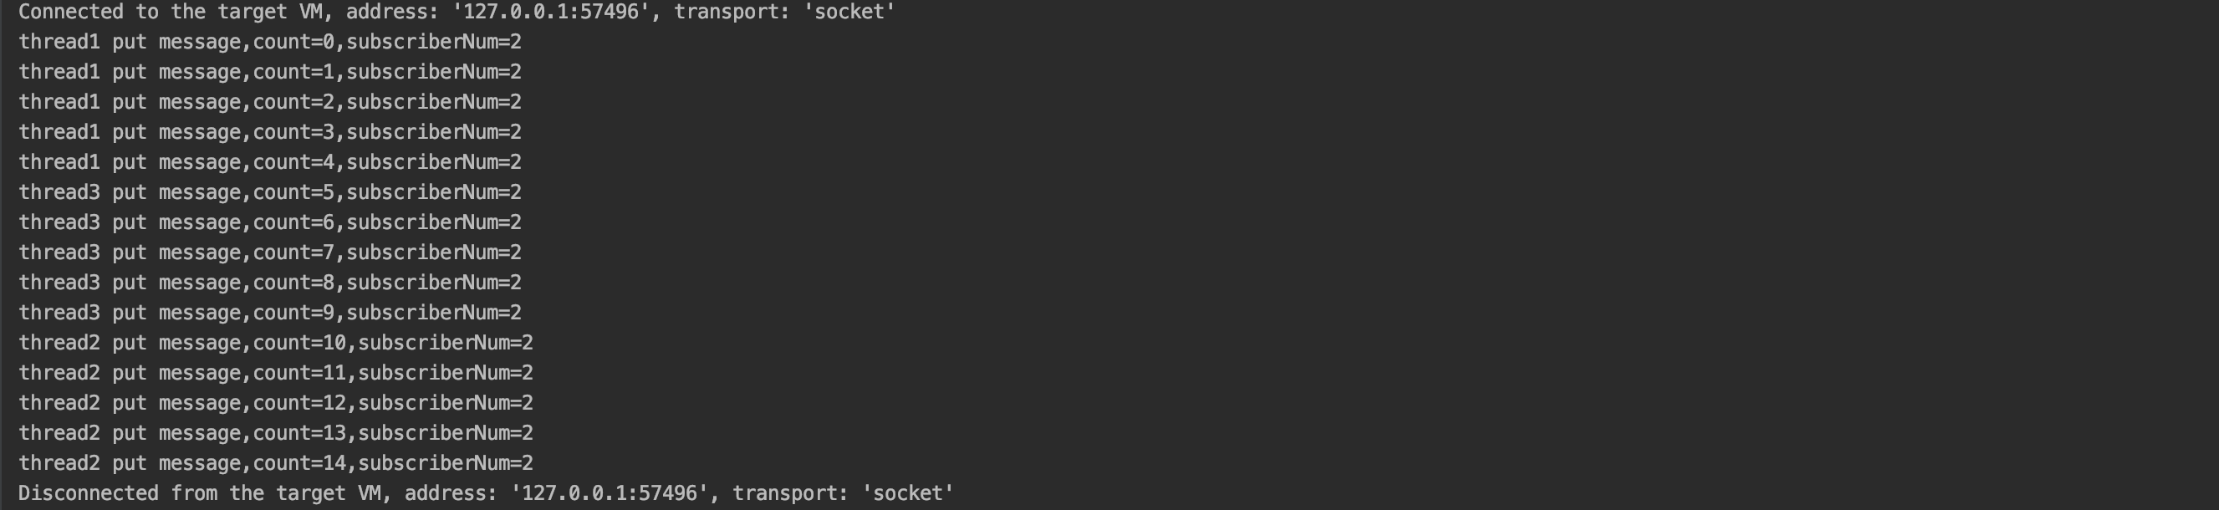This screenshot has height=510, width=2219.
Task: Click the thread1 line showing count=2
Action: [x=269, y=103]
